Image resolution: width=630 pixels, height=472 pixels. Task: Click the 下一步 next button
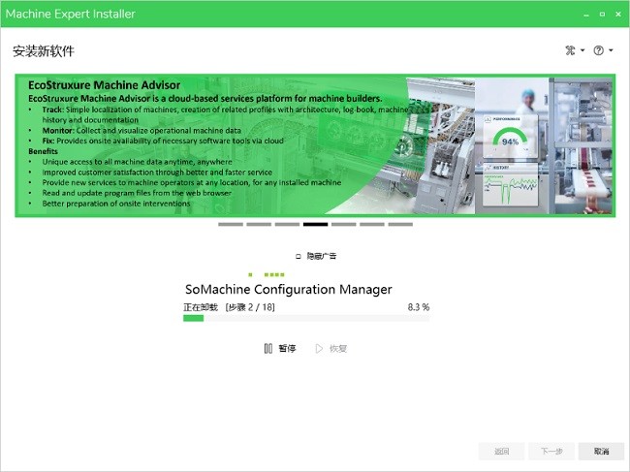coord(551,452)
